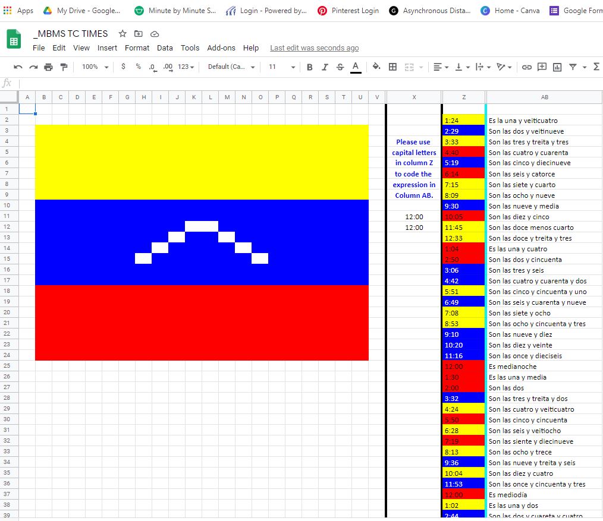Open the Data menu

[x=165, y=48]
